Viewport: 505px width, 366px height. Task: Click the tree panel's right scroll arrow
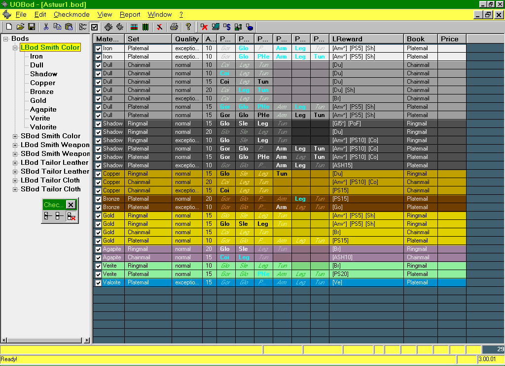click(87, 340)
